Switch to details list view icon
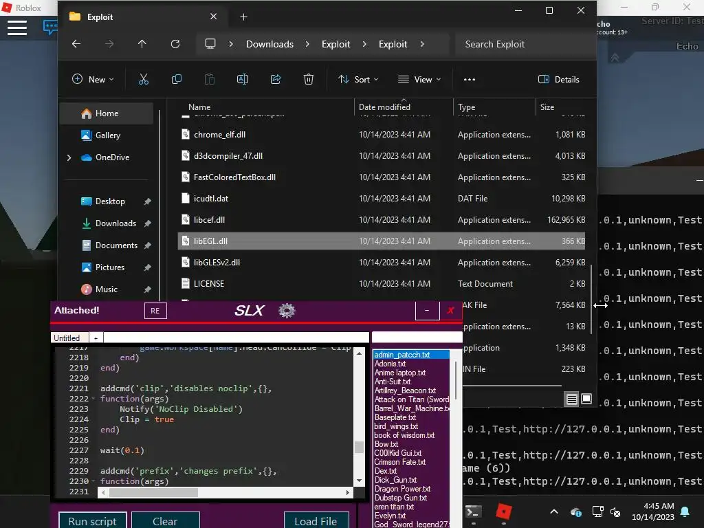 (571, 399)
